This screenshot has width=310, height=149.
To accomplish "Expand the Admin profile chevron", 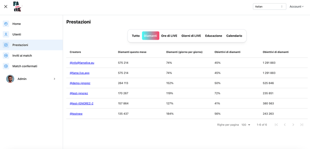I will 55,79.
